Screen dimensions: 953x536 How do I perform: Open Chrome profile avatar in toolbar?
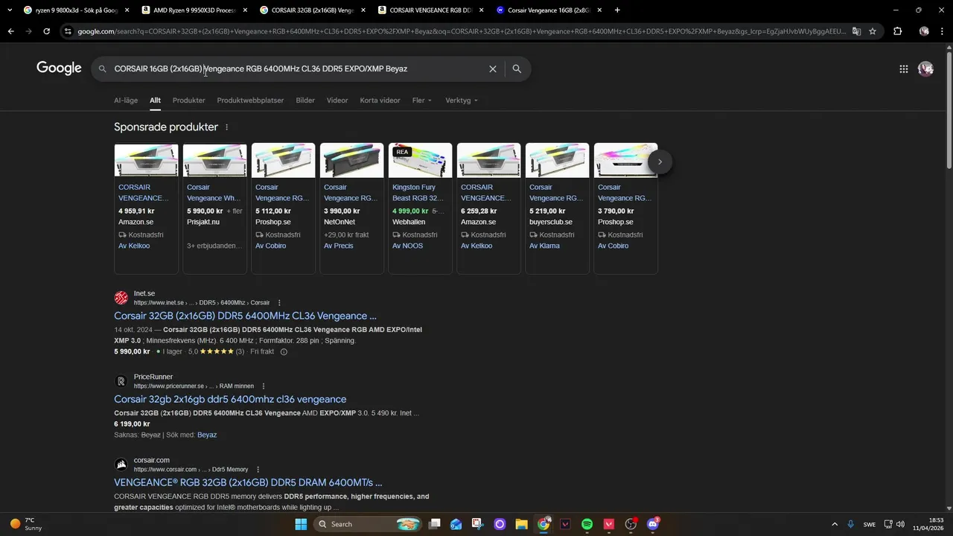pos(924,31)
